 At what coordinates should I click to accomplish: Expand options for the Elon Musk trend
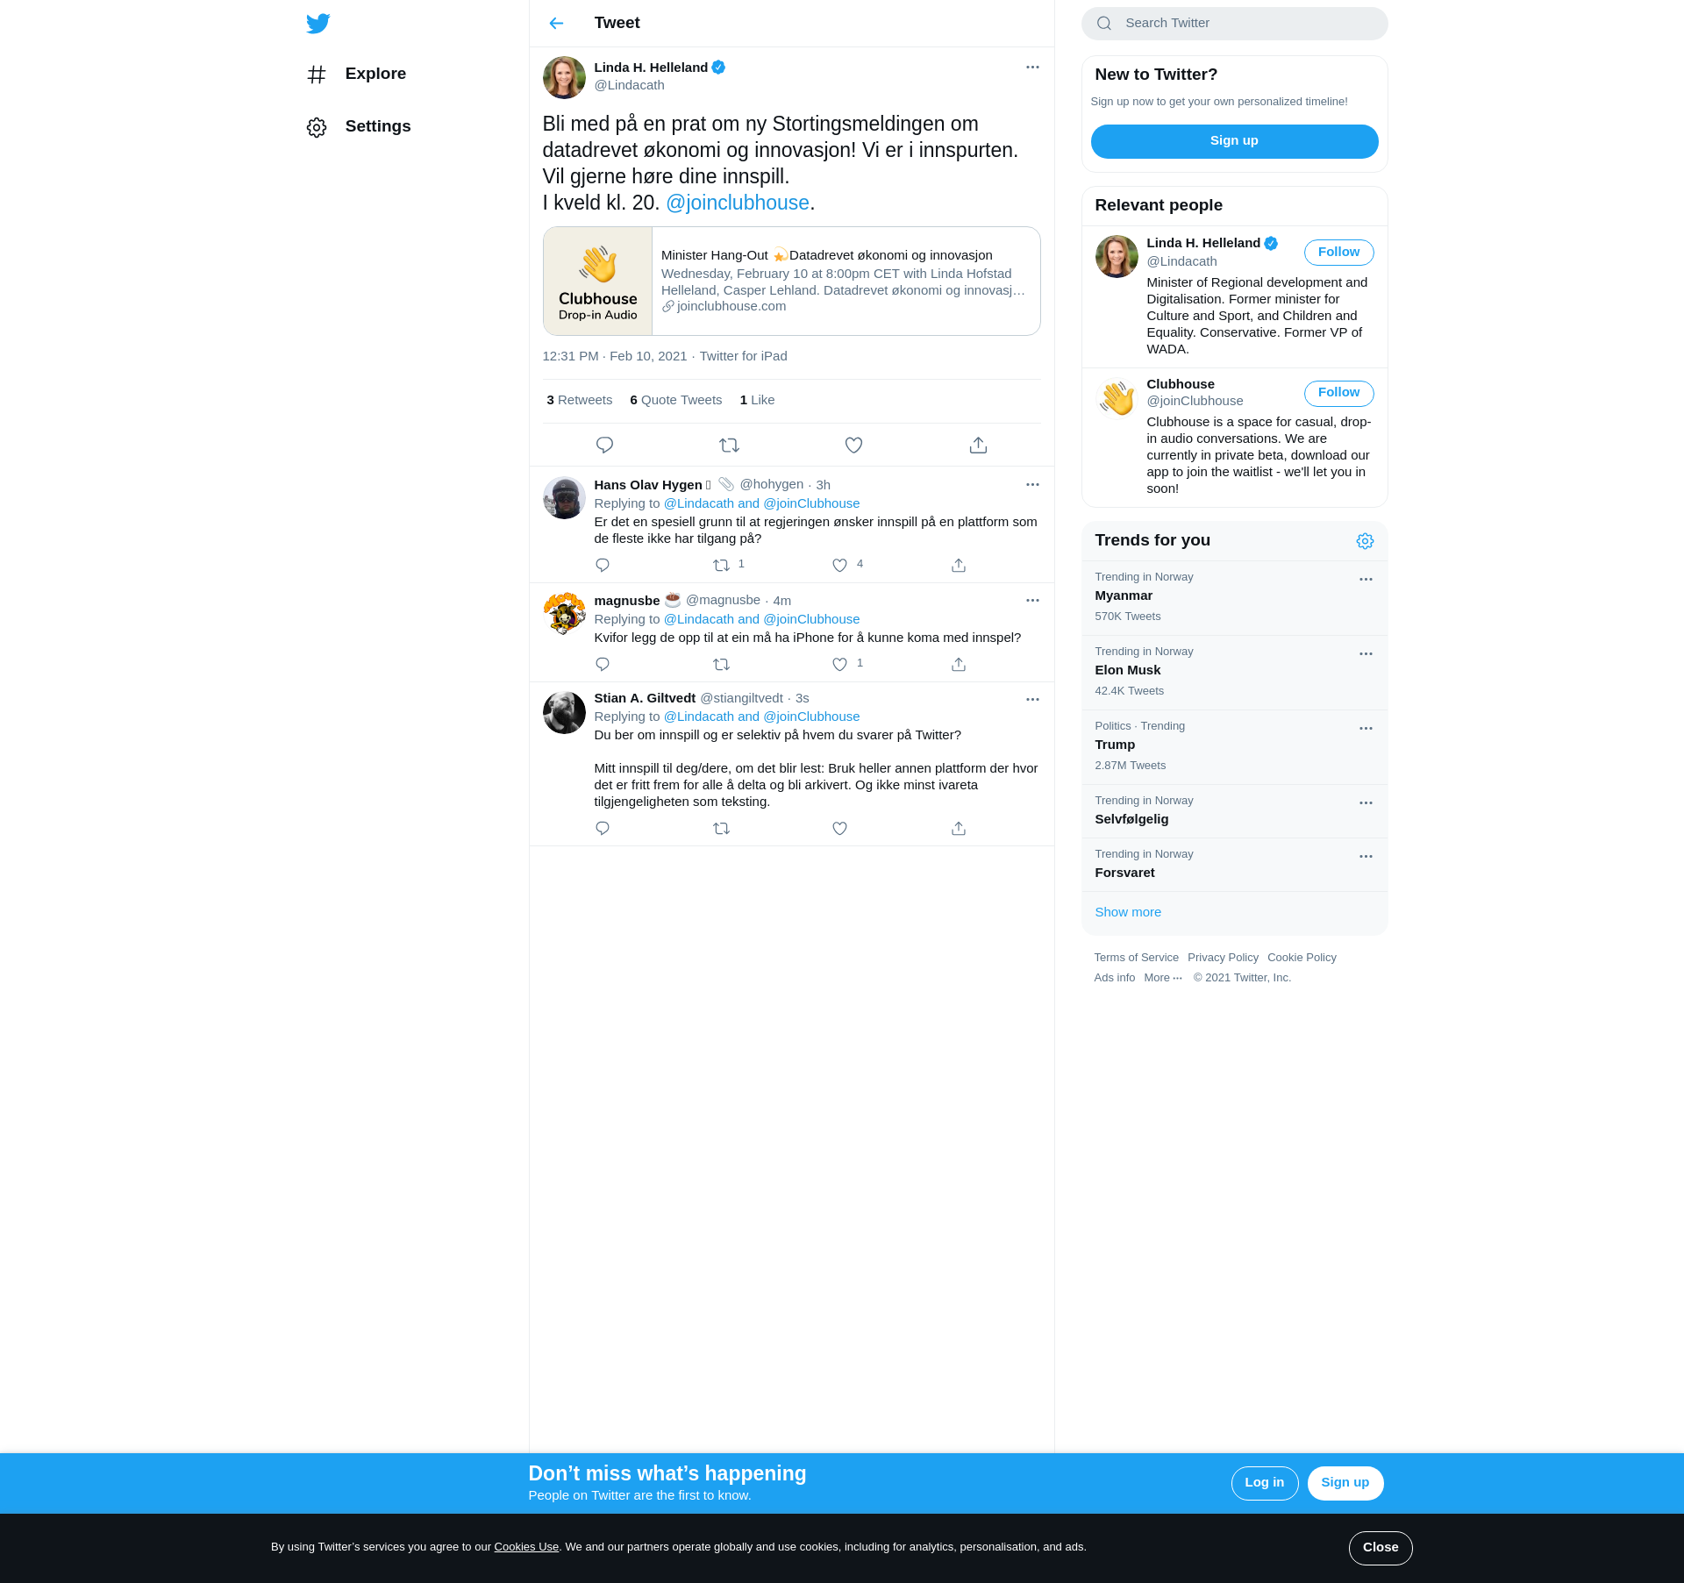(x=1366, y=653)
